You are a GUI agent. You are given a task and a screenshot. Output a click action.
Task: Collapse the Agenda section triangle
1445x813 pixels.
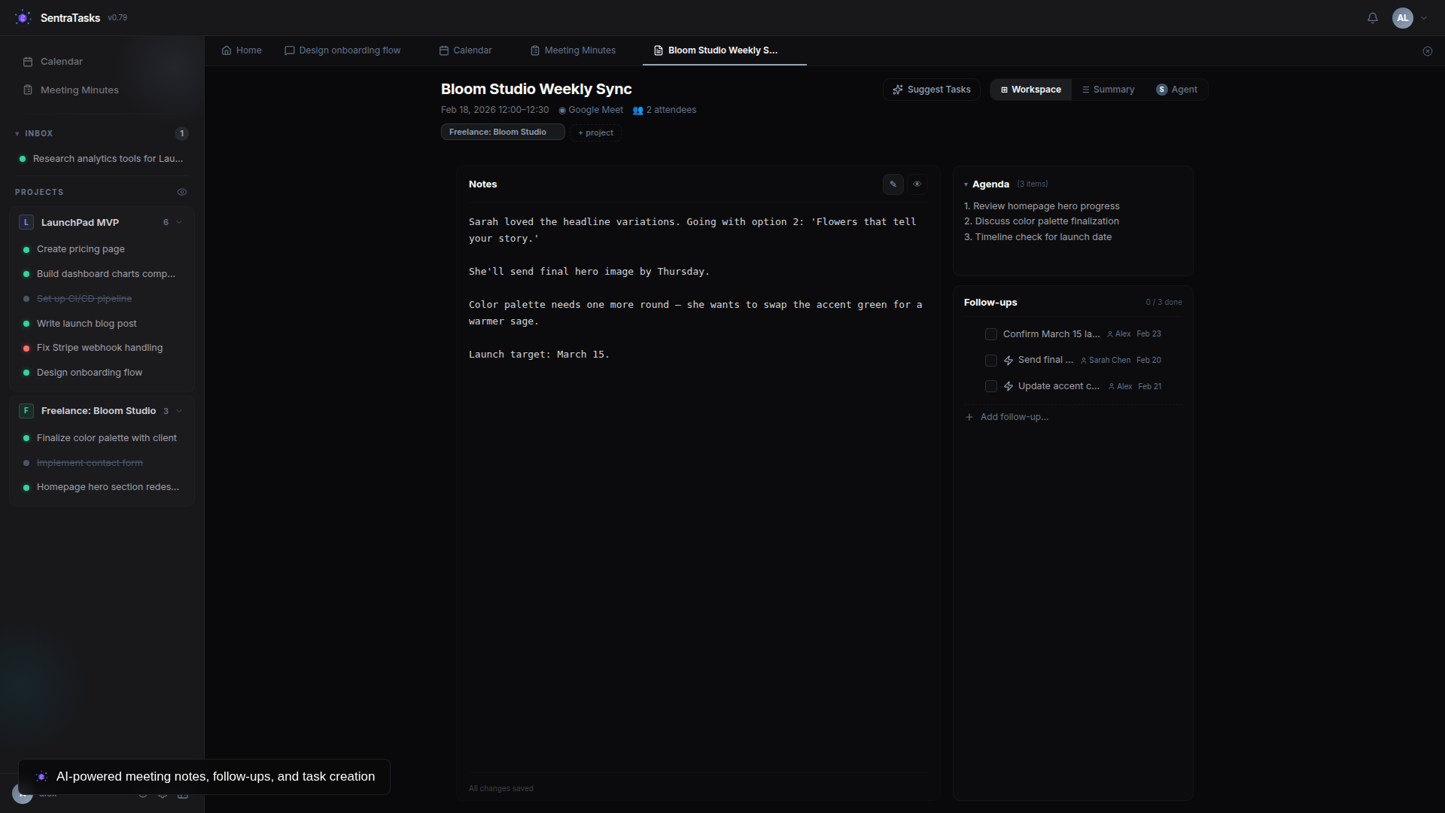pos(966,184)
